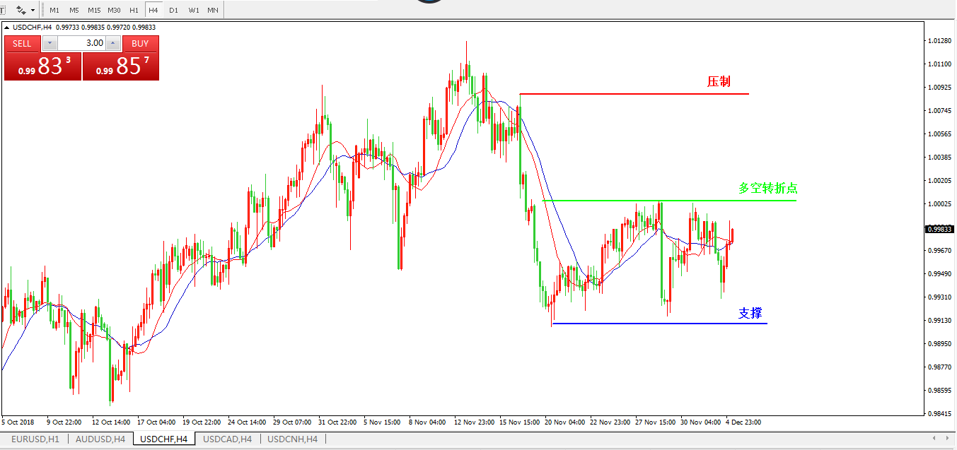Open the EURUSD,H1 chart tab
Screen dimensions: 957x450
[x=34, y=439]
